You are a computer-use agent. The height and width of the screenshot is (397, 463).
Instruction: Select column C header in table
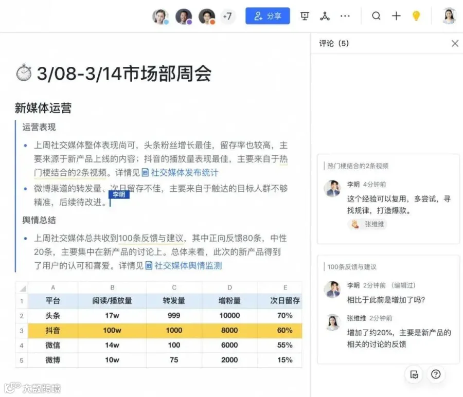click(x=174, y=288)
